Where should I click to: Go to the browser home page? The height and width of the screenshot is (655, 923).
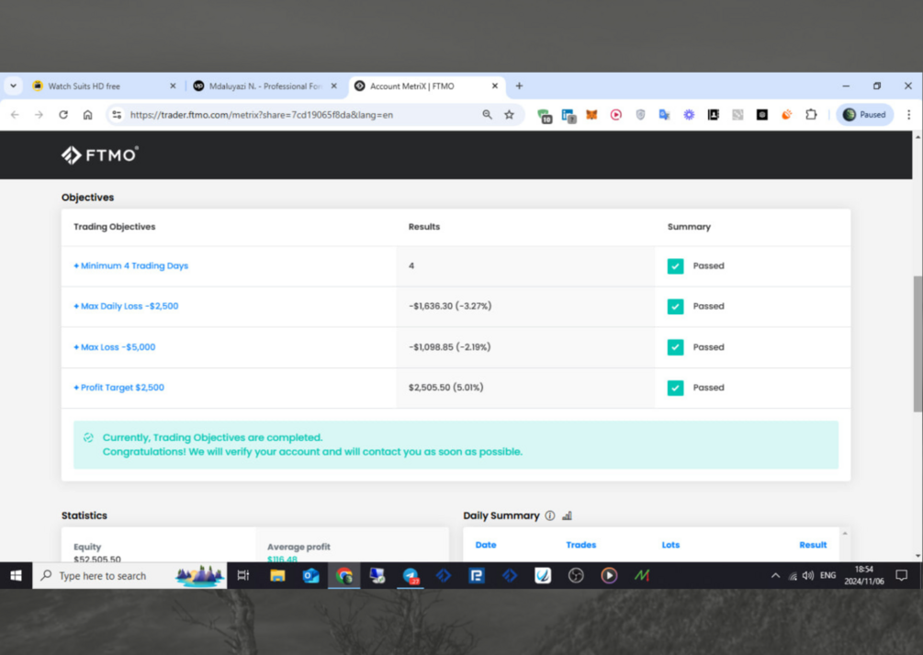point(88,115)
